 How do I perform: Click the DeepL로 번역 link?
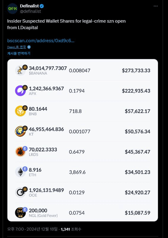point(17,47)
